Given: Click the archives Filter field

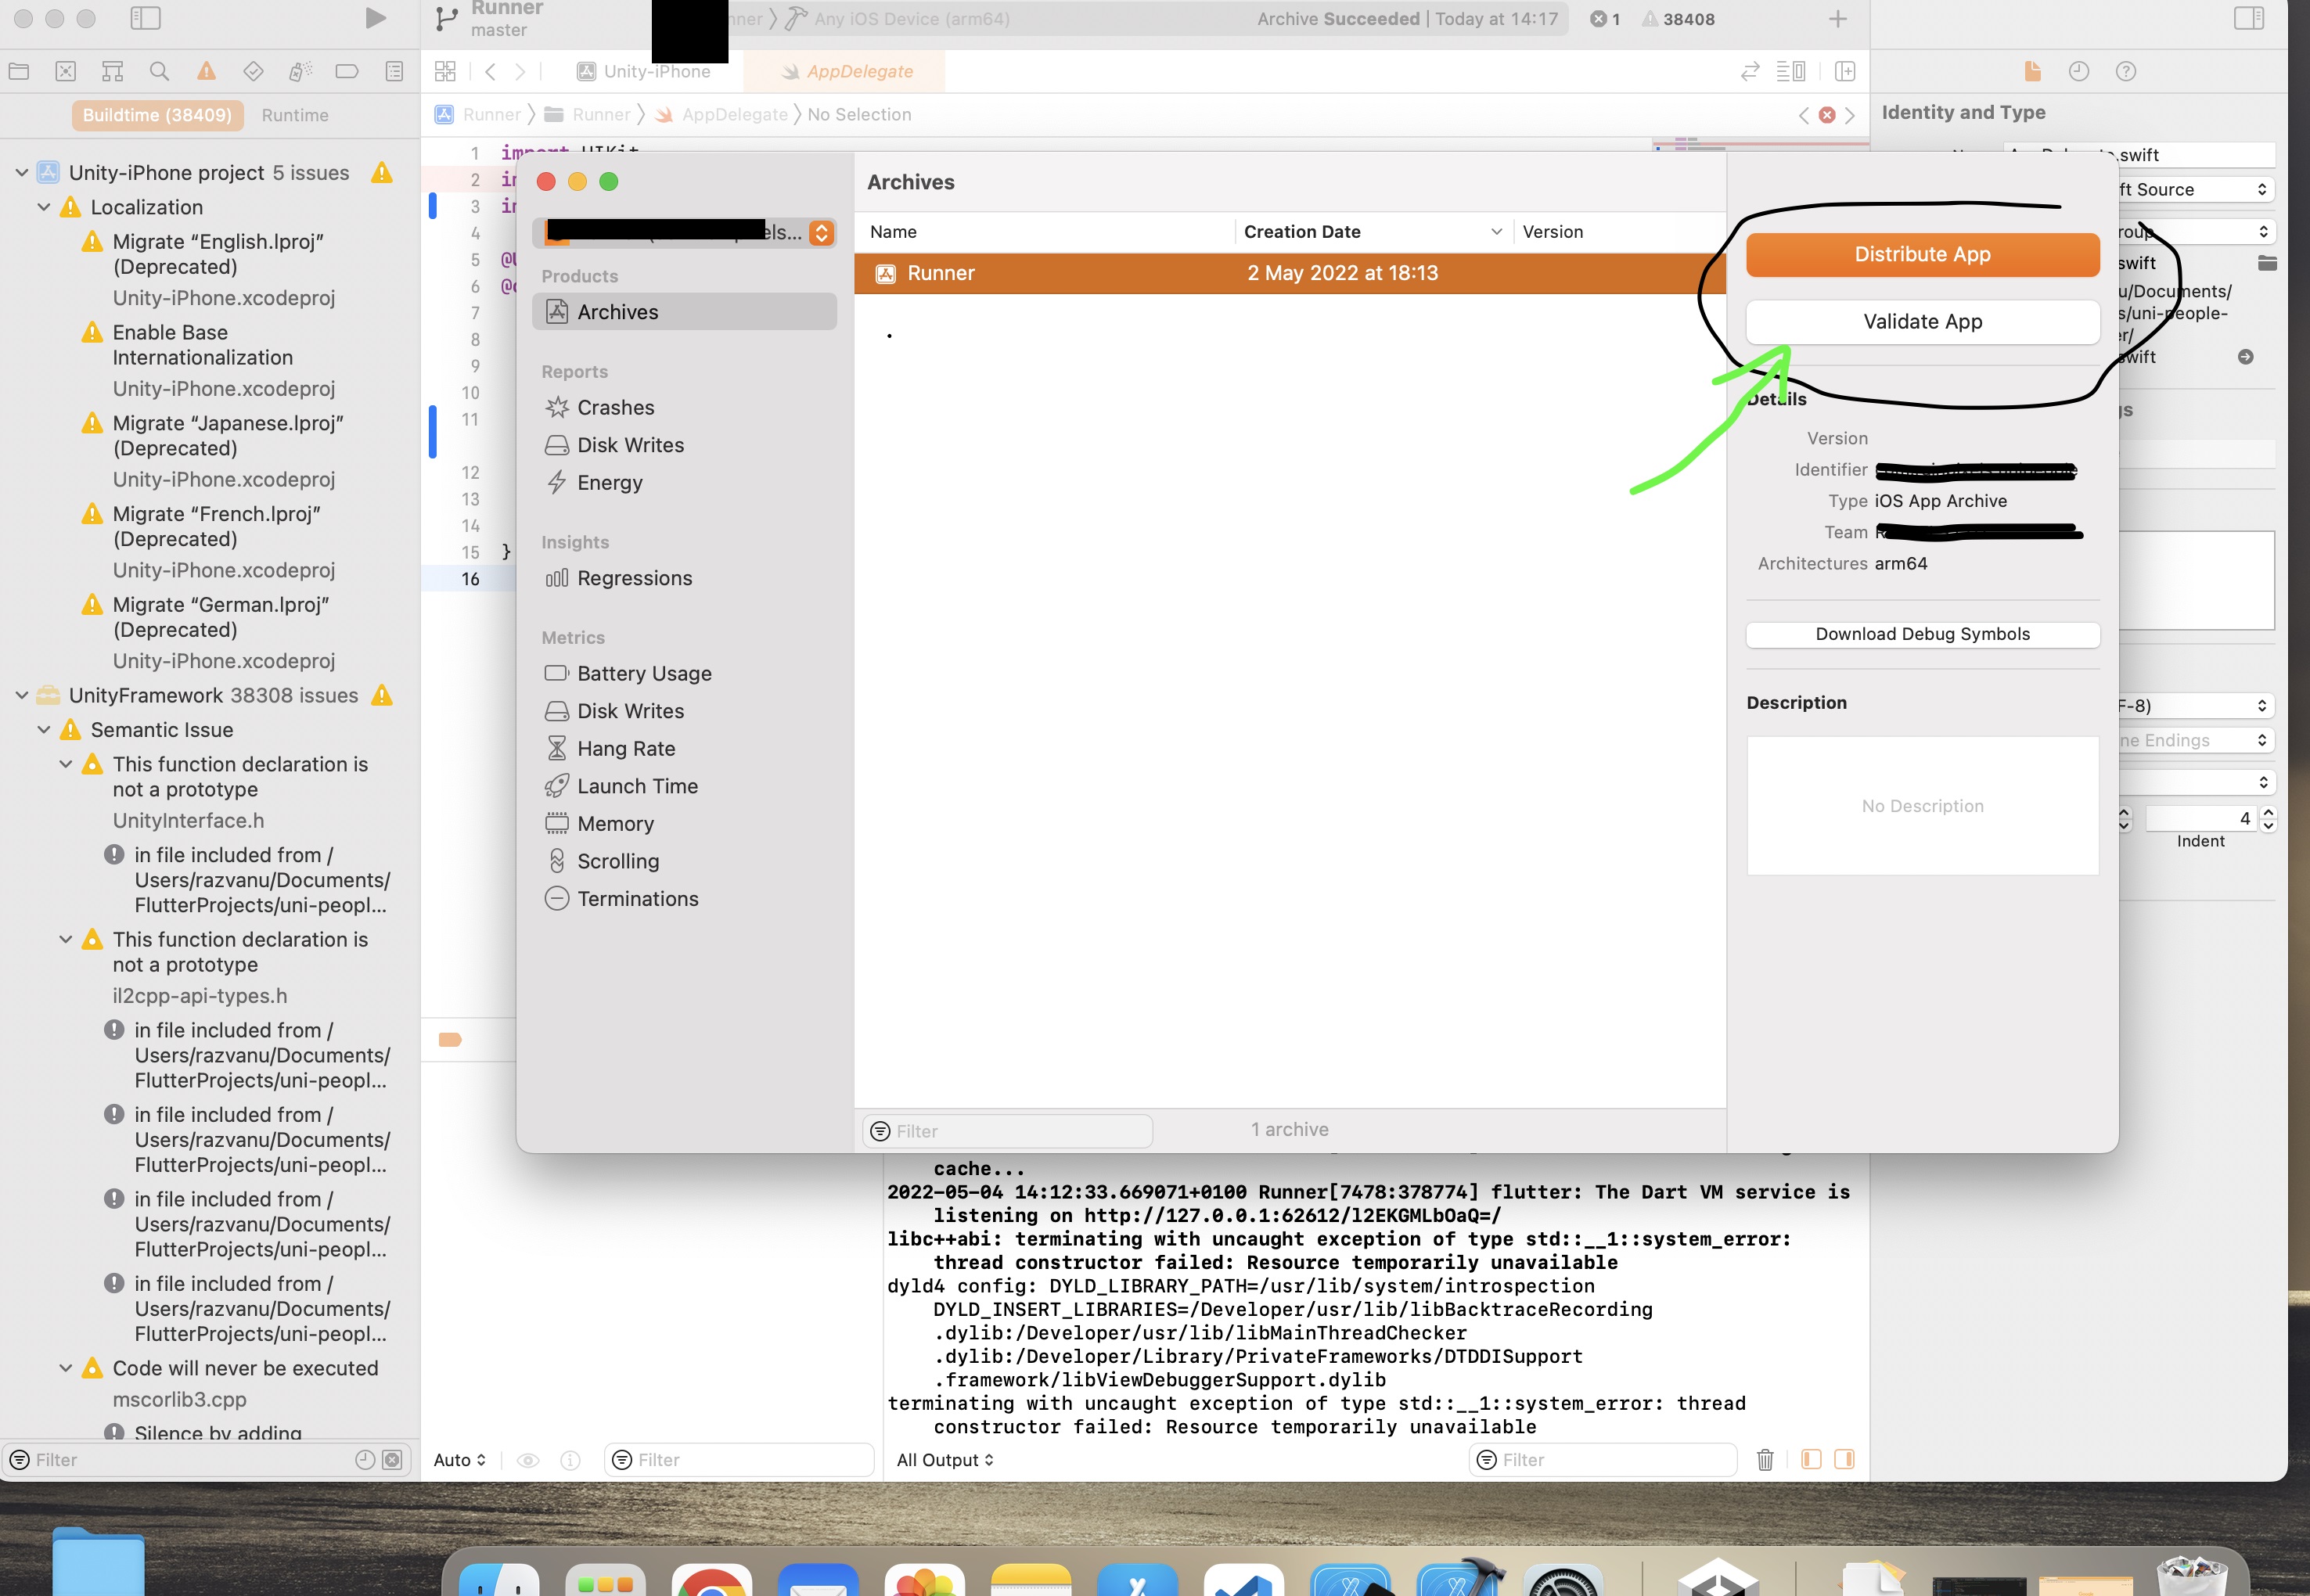Looking at the screenshot, I should (1007, 1131).
